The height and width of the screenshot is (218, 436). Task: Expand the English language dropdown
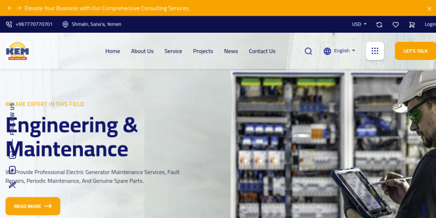(x=344, y=51)
